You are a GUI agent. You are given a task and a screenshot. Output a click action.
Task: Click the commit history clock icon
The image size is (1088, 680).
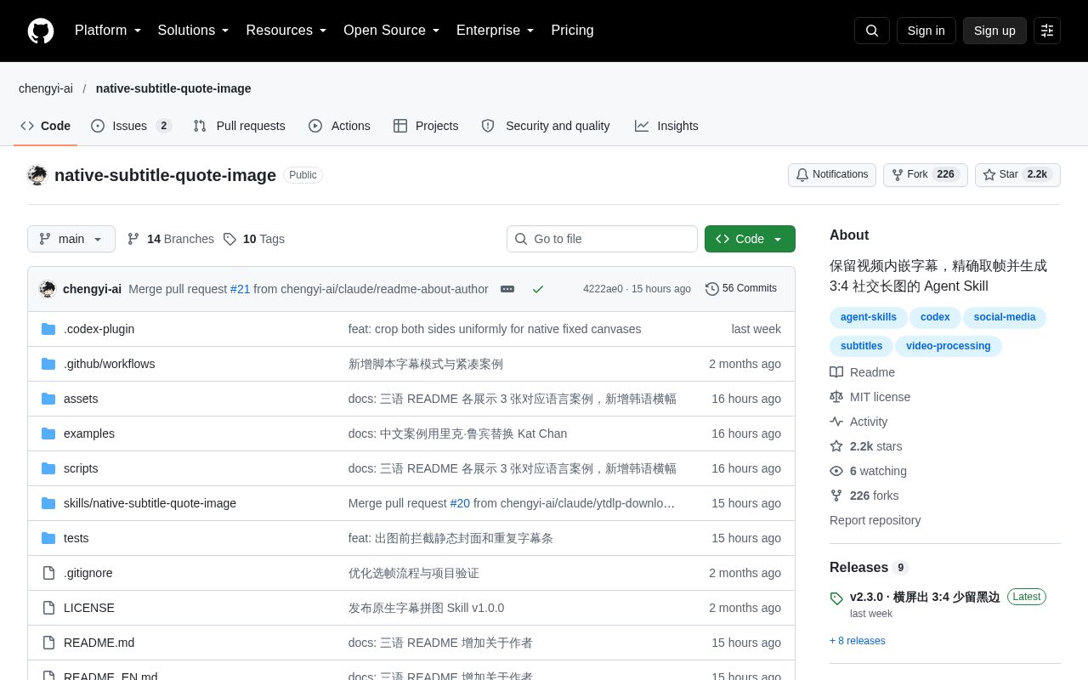[712, 289]
